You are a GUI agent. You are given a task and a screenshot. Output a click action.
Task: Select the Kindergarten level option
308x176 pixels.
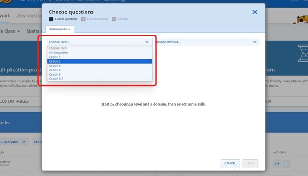(x=100, y=53)
